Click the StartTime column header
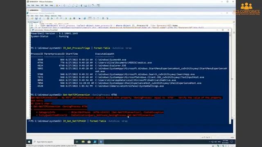The width and height of the screenshot is (262, 147). tap(72, 54)
